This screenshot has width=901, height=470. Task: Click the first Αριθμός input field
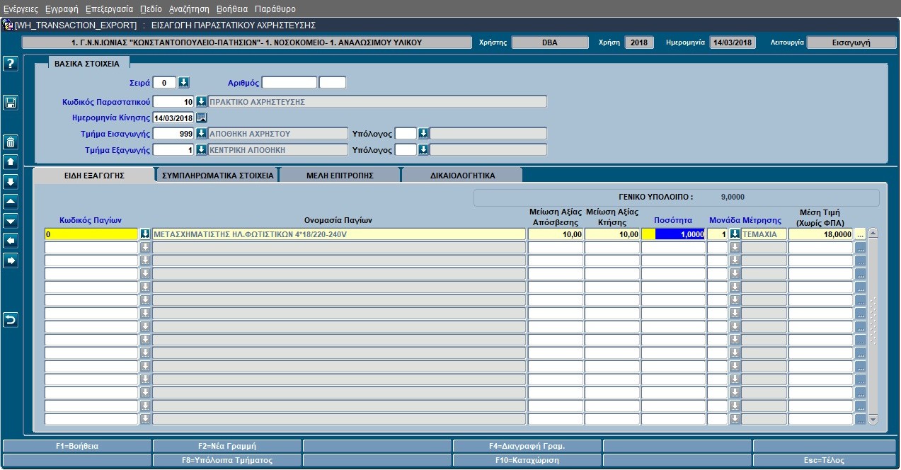(289, 82)
